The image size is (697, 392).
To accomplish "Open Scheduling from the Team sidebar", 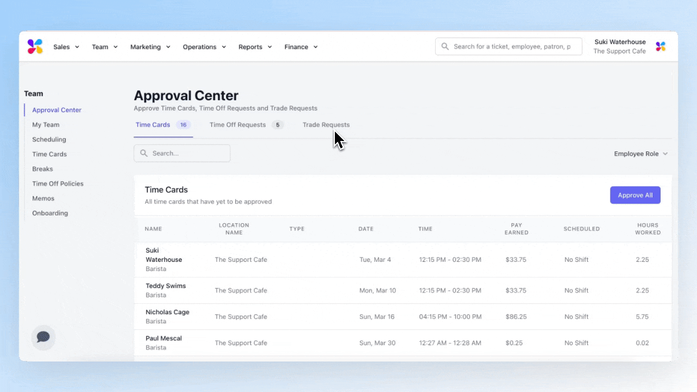I will (x=49, y=139).
